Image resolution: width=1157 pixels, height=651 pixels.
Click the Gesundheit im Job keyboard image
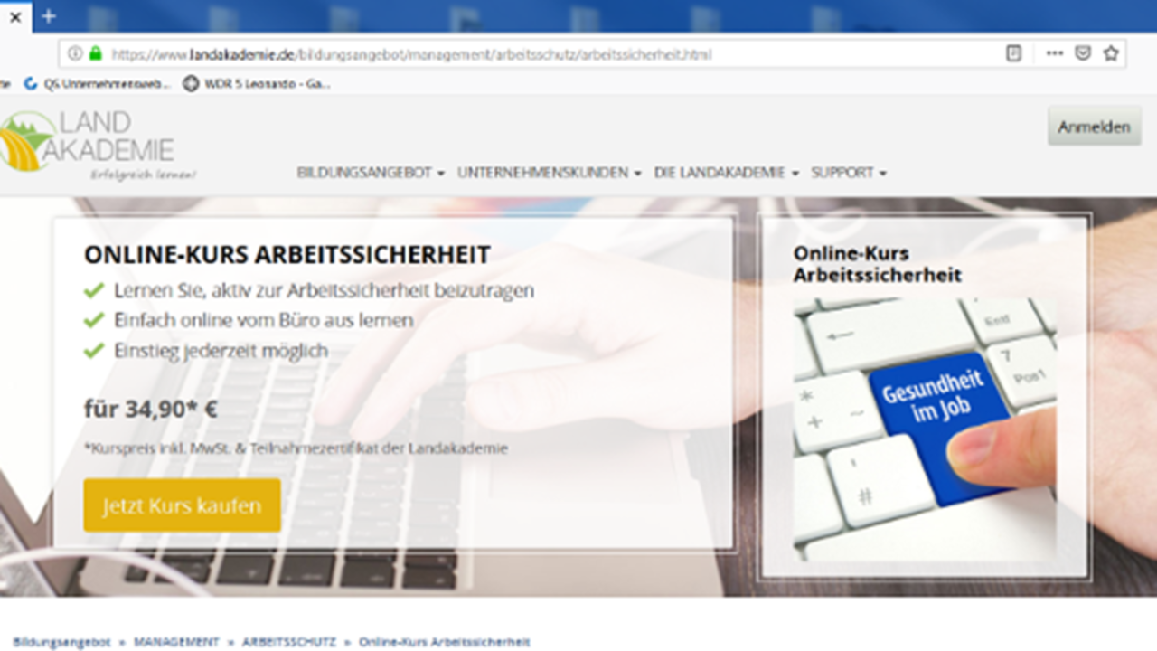click(925, 429)
